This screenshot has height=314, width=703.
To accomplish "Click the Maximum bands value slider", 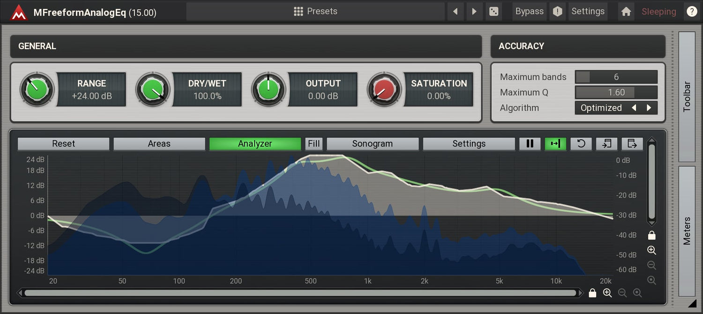I will click(x=616, y=77).
